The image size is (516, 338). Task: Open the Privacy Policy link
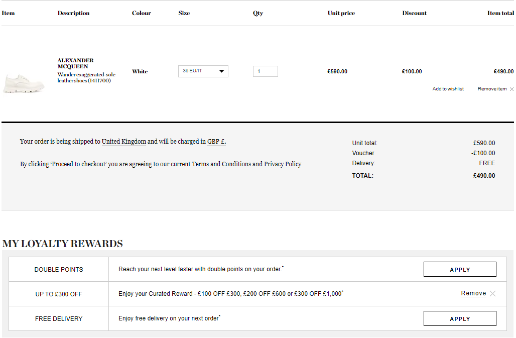283,164
